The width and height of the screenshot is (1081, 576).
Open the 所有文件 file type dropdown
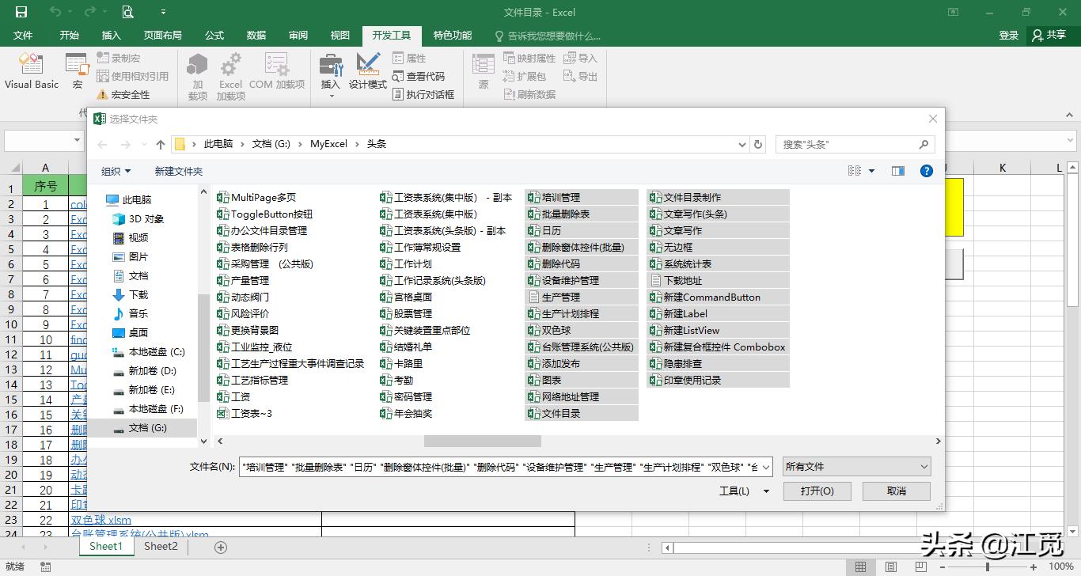(x=856, y=466)
